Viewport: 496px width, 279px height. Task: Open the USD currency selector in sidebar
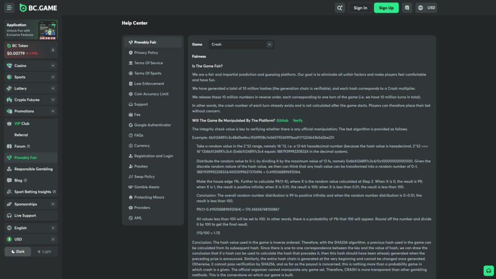(x=31, y=239)
